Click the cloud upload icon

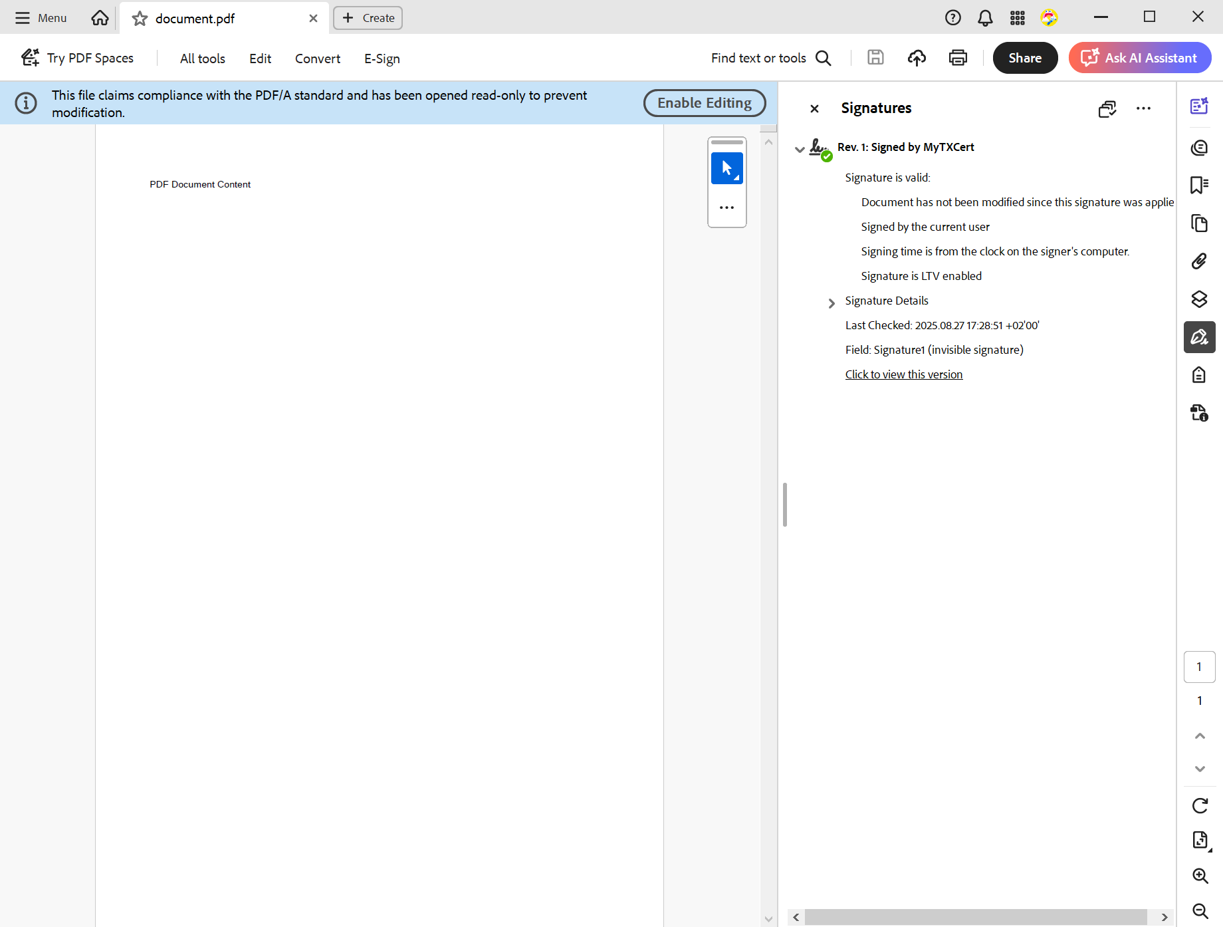pos(917,58)
